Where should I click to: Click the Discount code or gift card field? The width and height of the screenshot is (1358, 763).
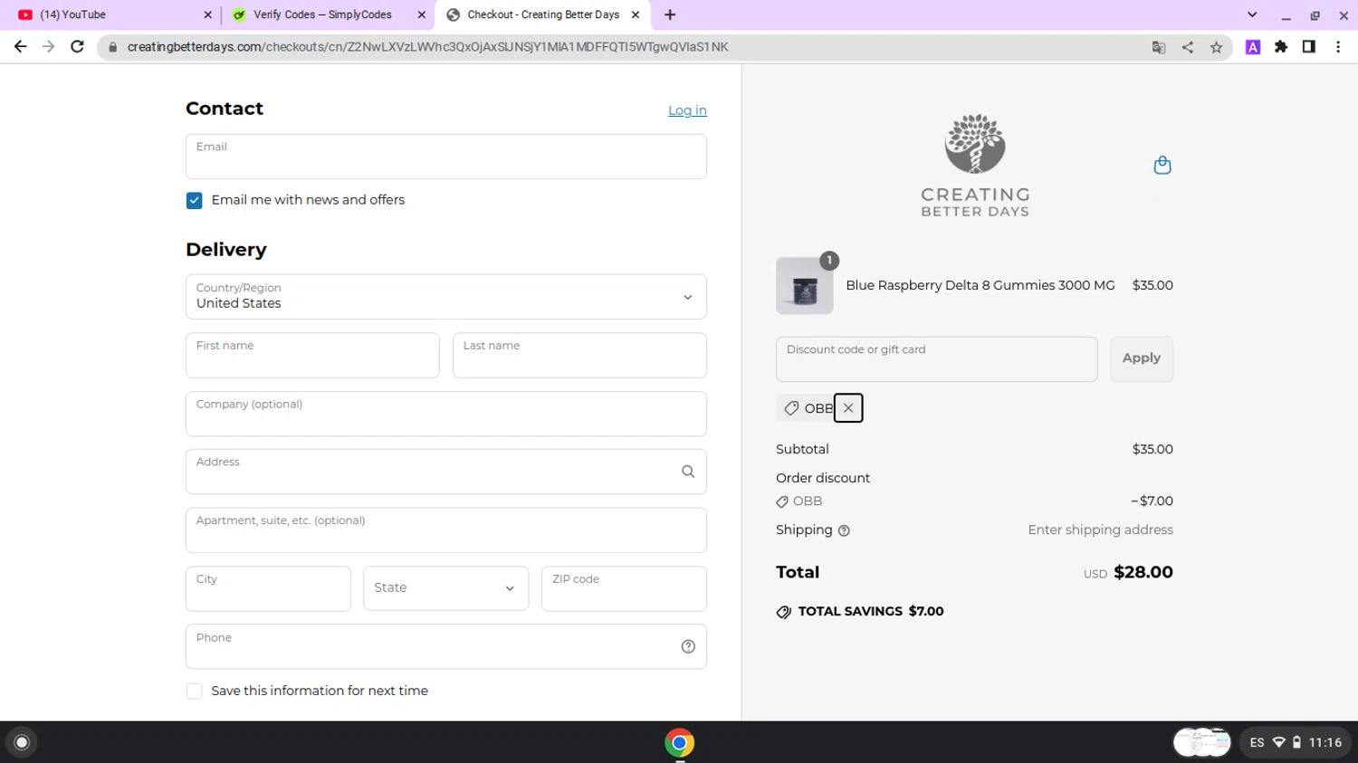coord(936,359)
